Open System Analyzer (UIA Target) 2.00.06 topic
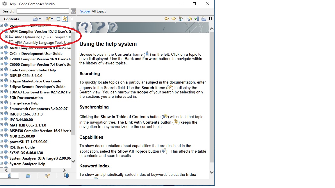 click(x=40, y=158)
